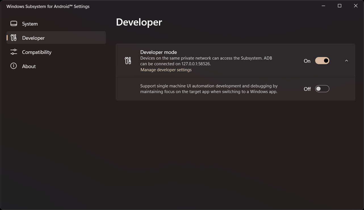The height and width of the screenshot is (210, 364).
Task: Click the On label next to Developer mode
Action: click(x=307, y=61)
